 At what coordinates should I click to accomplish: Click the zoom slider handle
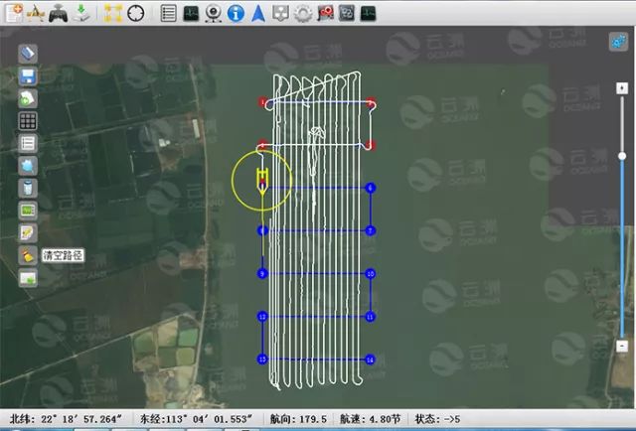[x=622, y=155]
